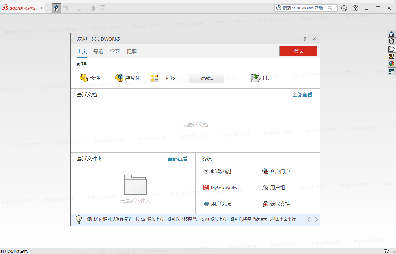The image size is (396, 254).
Task: Click the Welcome dialog help question mark
Action: point(305,39)
